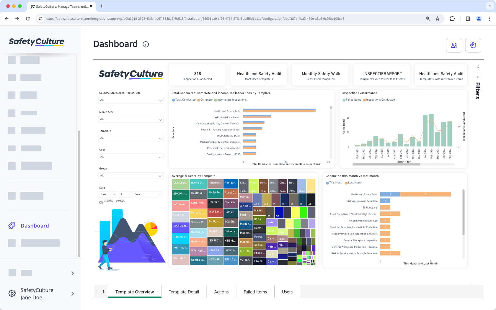Toggle the Complete legend in the inspections chart
496x310 pixels.
click(x=205, y=100)
